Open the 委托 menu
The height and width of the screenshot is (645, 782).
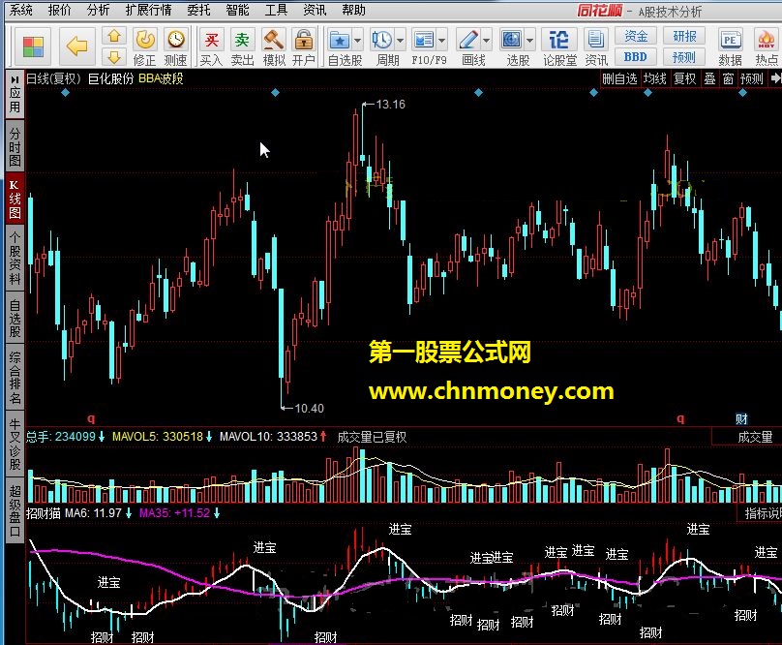tap(198, 10)
